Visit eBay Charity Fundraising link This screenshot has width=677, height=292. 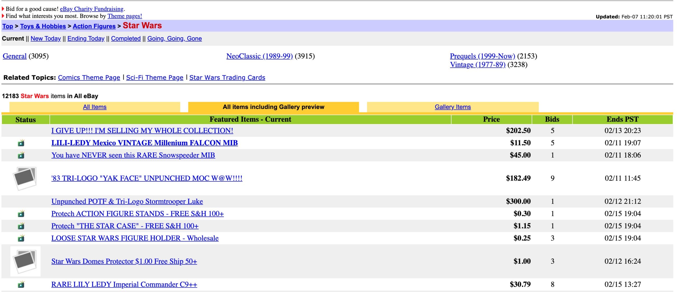point(92,9)
